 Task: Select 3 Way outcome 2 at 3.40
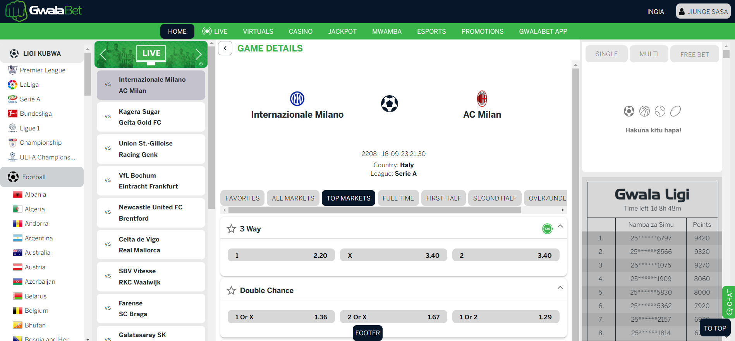[x=506, y=255]
